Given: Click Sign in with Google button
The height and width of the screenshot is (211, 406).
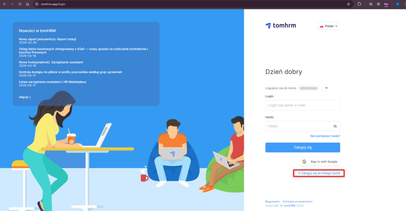Looking at the screenshot, I should click(320, 162).
